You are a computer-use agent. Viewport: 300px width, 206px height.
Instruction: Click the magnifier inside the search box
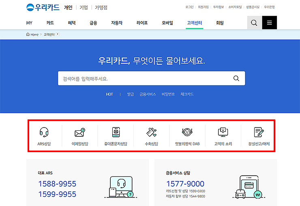point(236,78)
